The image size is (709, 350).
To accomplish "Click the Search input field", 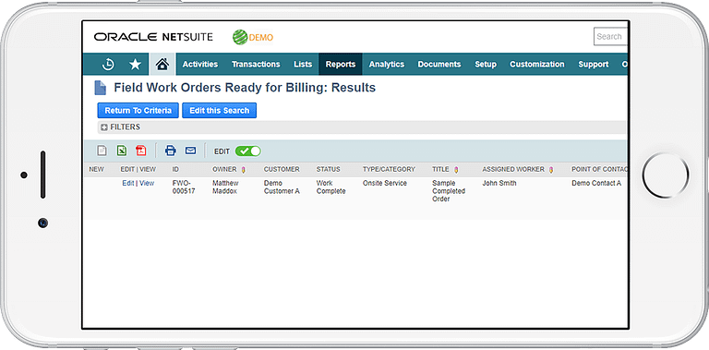I will tap(610, 37).
